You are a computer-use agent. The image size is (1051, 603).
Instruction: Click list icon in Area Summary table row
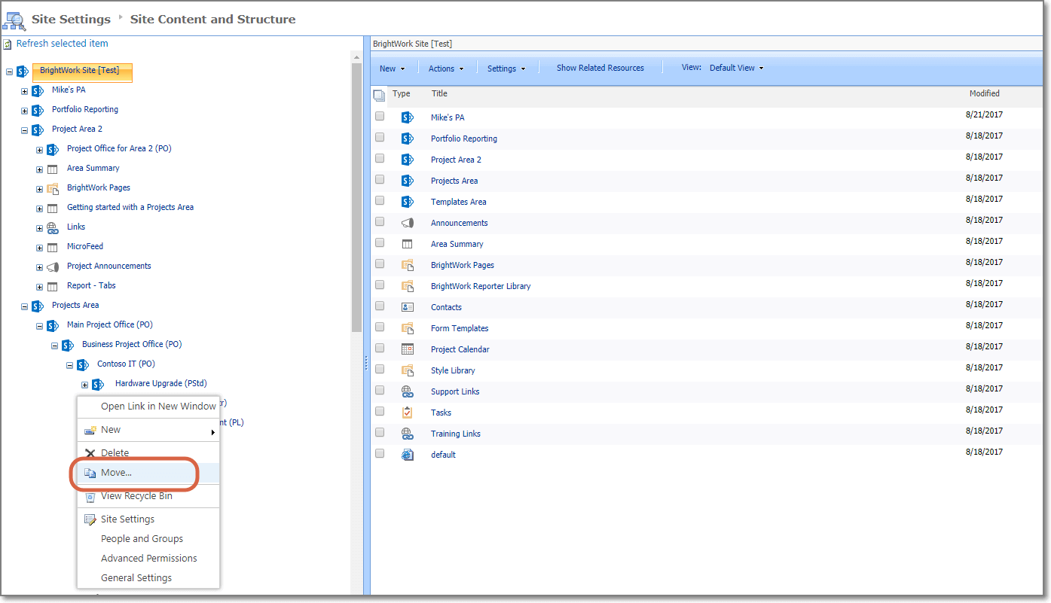[408, 244]
